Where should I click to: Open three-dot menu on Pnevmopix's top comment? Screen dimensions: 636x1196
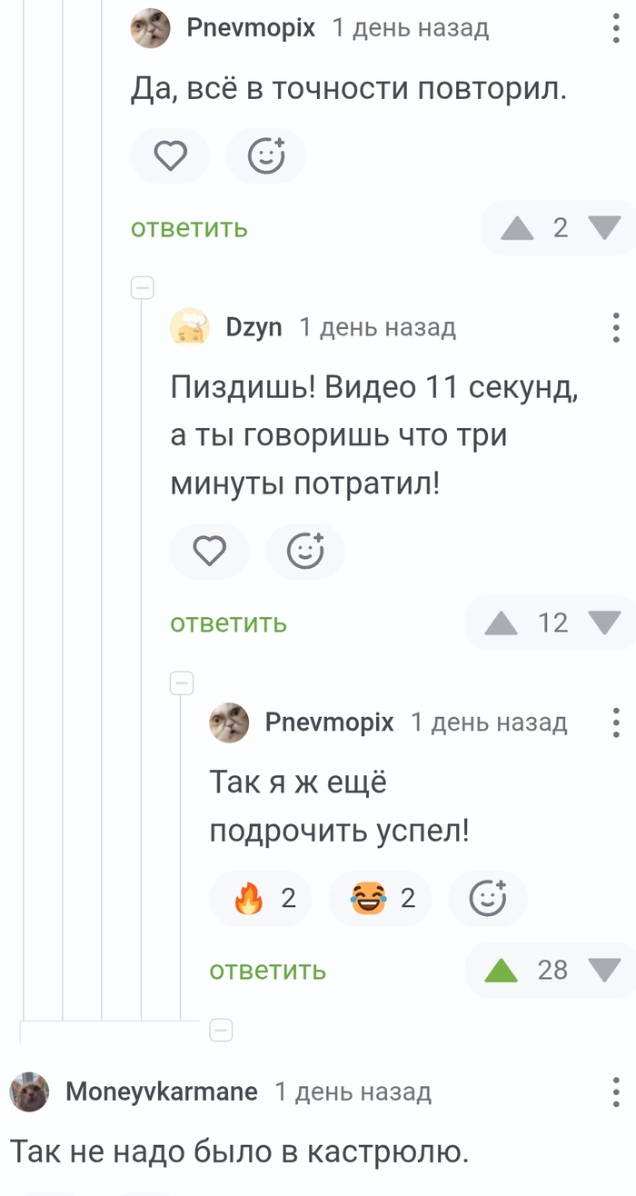(617, 29)
